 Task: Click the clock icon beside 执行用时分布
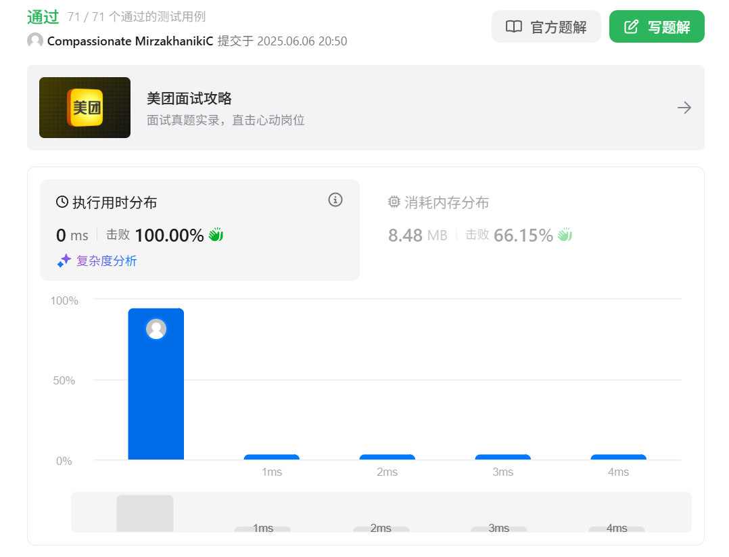(x=62, y=202)
